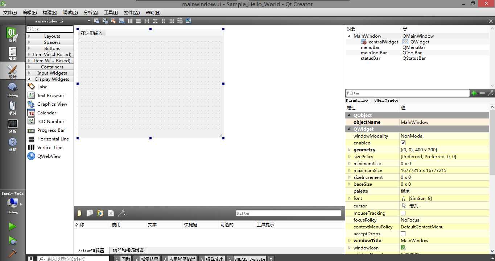
Task: Toggle sidebar visibility at bottom-left corner
Action: point(31,258)
